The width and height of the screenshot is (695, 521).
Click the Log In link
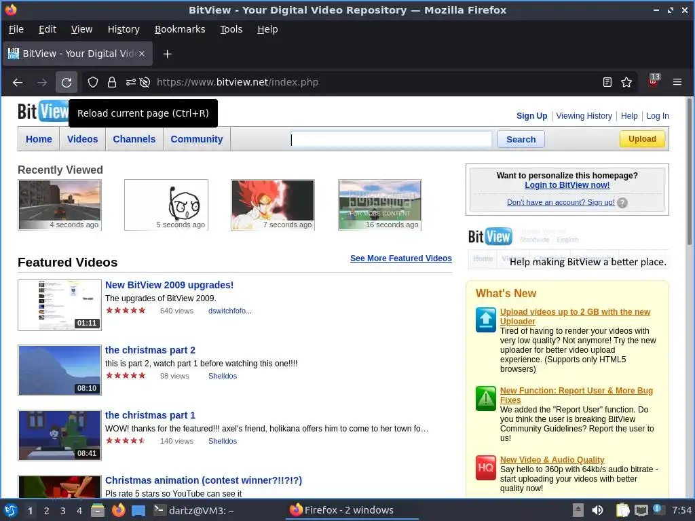(x=657, y=115)
